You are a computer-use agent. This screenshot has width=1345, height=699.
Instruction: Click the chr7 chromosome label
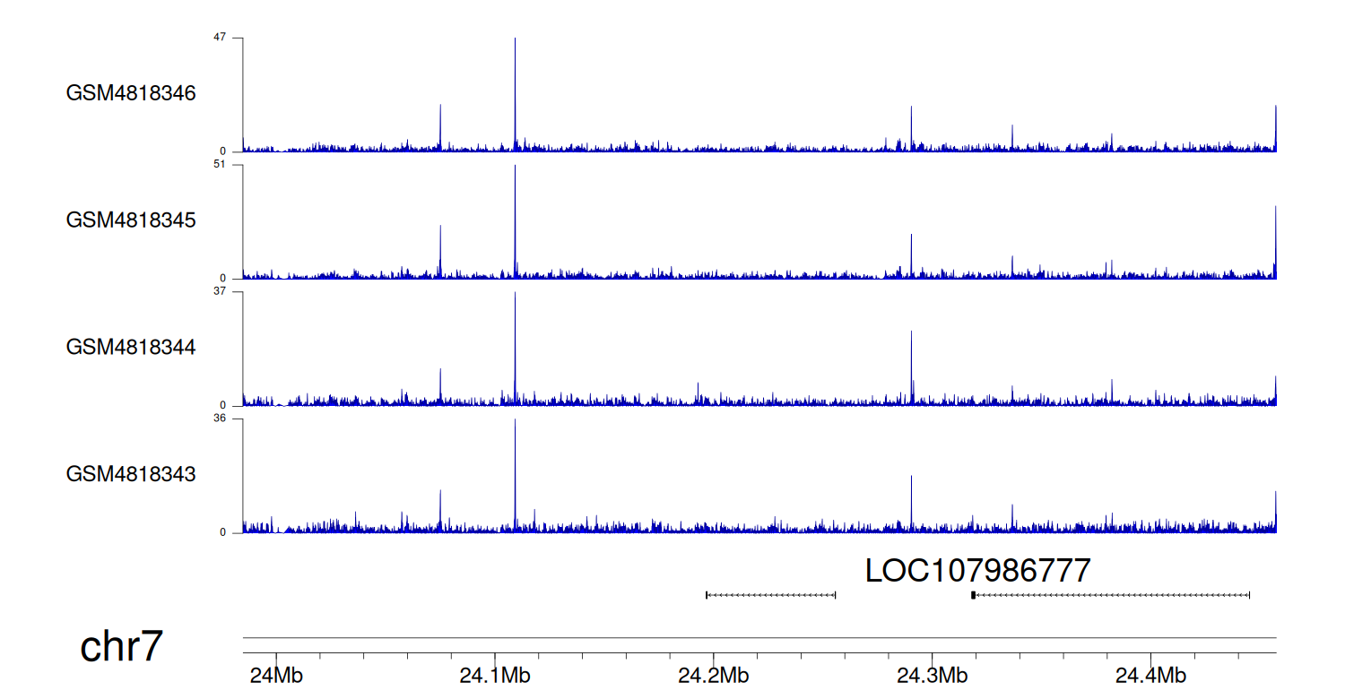coord(121,647)
